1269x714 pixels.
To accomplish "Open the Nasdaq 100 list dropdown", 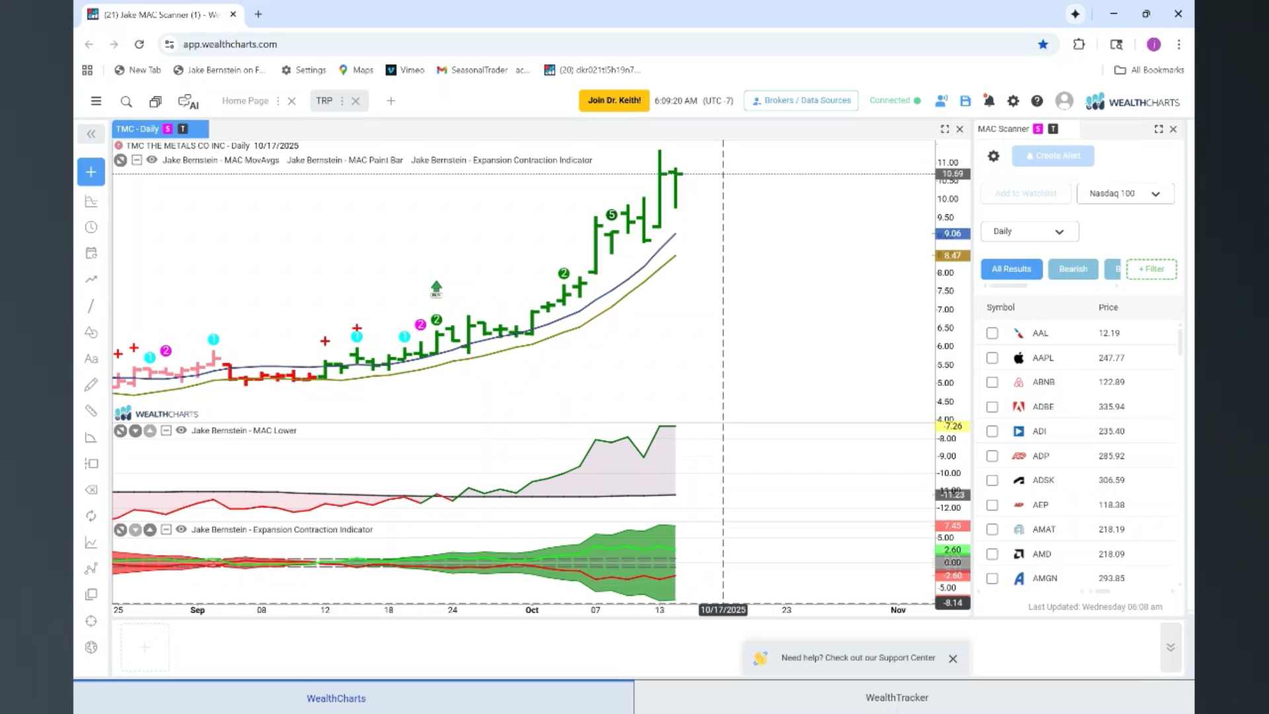I will click(x=1125, y=194).
